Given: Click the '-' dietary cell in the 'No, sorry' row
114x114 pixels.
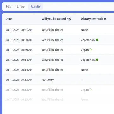Looking at the screenshot, I should (81, 80).
